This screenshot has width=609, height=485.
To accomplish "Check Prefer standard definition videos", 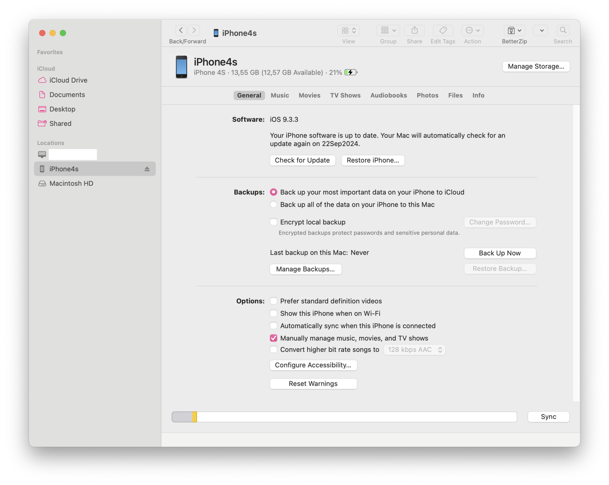I will [273, 301].
